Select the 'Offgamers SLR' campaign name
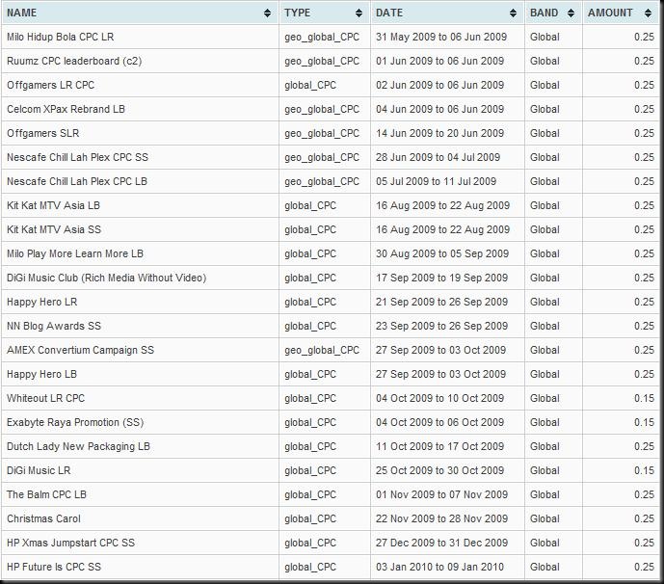 42,133
